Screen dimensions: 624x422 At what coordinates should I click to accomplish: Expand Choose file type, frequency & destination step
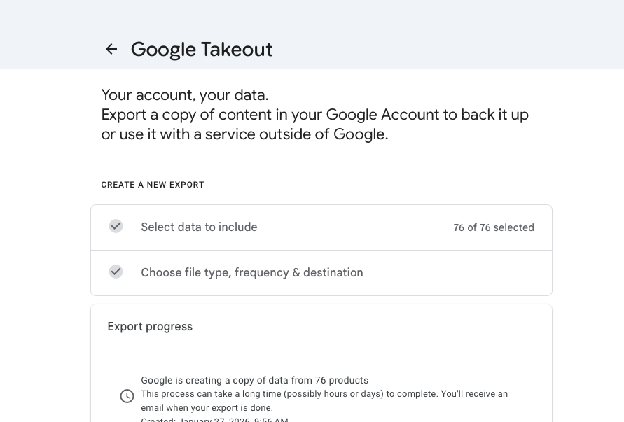click(x=252, y=273)
